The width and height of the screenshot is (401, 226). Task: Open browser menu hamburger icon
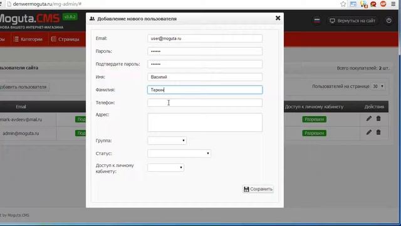tap(393, 4)
